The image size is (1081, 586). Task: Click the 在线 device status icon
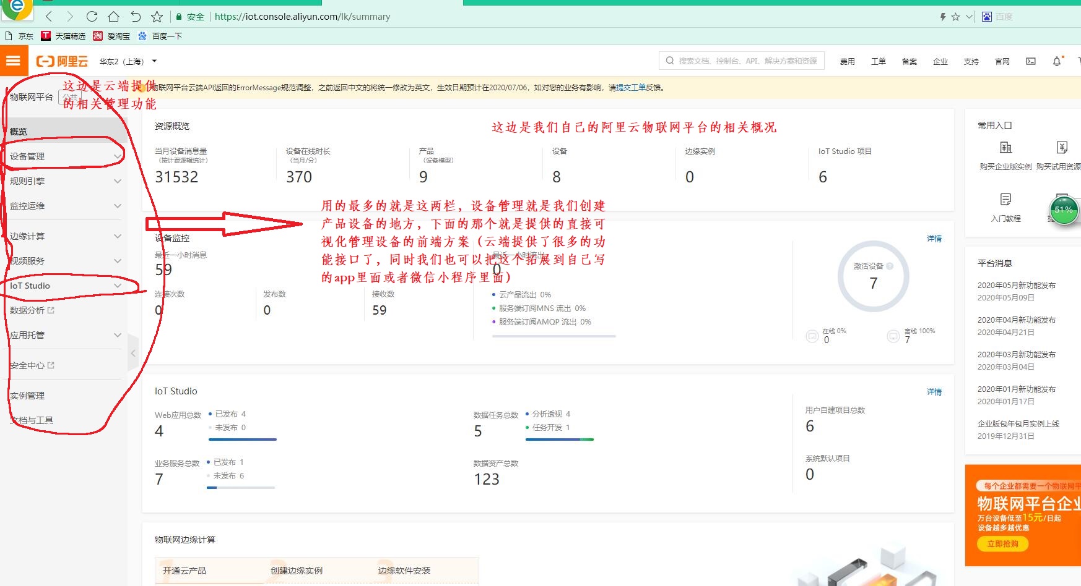pos(812,336)
